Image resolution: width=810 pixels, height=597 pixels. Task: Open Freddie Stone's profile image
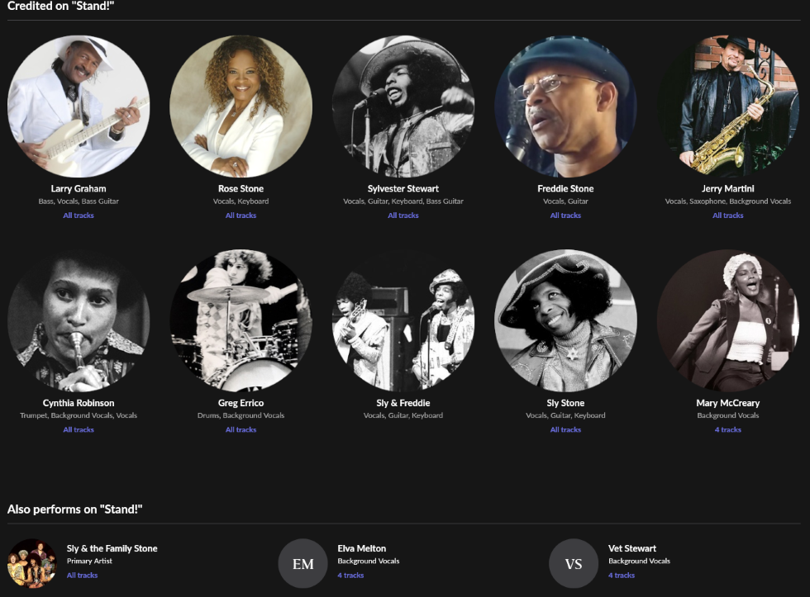coord(565,107)
